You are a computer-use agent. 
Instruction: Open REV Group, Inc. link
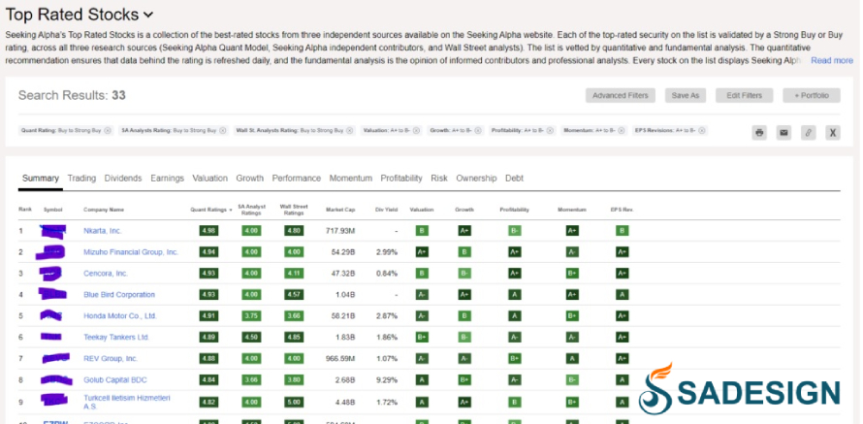point(111,358)
